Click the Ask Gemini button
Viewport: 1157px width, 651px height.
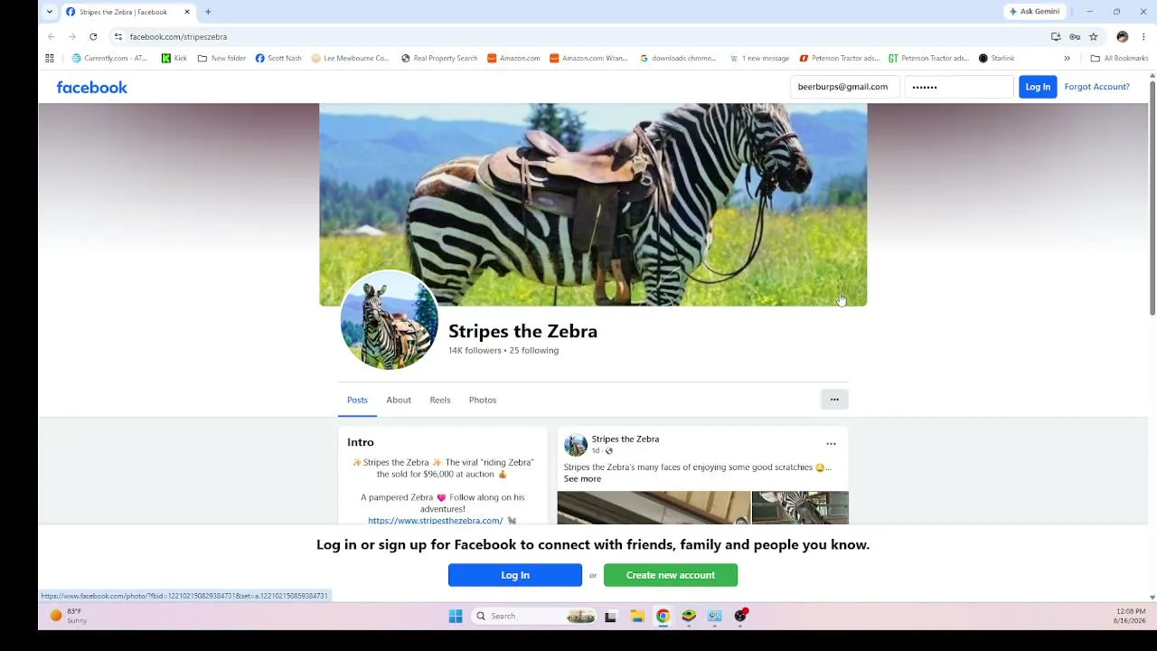pos(1034,12)
